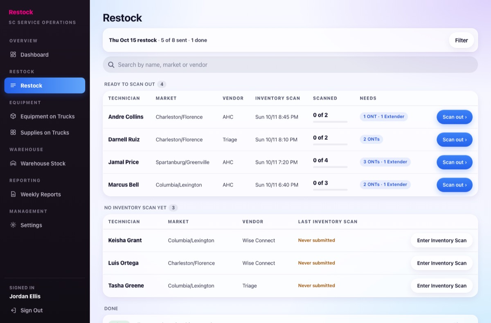Click the Supplies on Trucks grid icon

click(13, 132)
